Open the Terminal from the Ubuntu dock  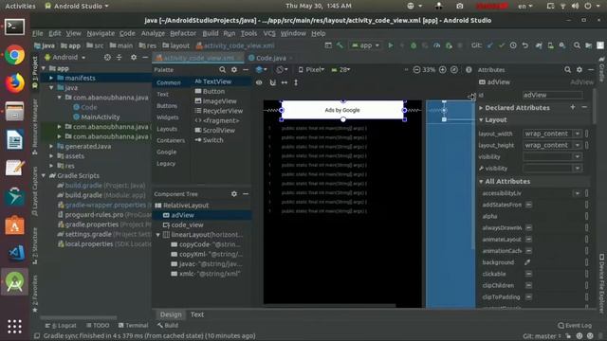click(x=15, y=27)
